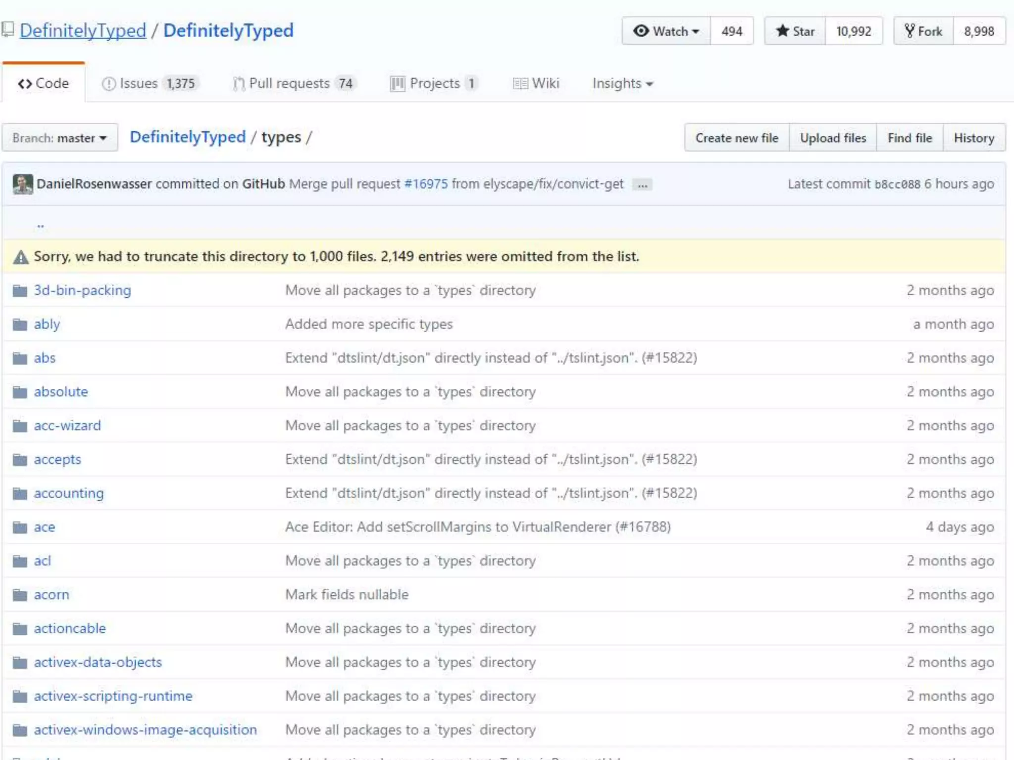Screen dimensions: 1014x760
Task: Open the acc-wizard folder
Action: click(67, 426)
